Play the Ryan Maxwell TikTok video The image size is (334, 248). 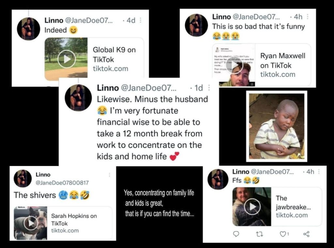click(x=235, y=65)
